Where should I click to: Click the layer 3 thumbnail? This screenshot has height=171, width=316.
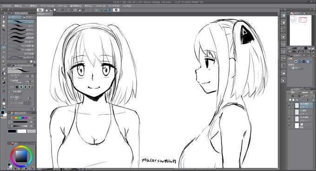point(296,105)
